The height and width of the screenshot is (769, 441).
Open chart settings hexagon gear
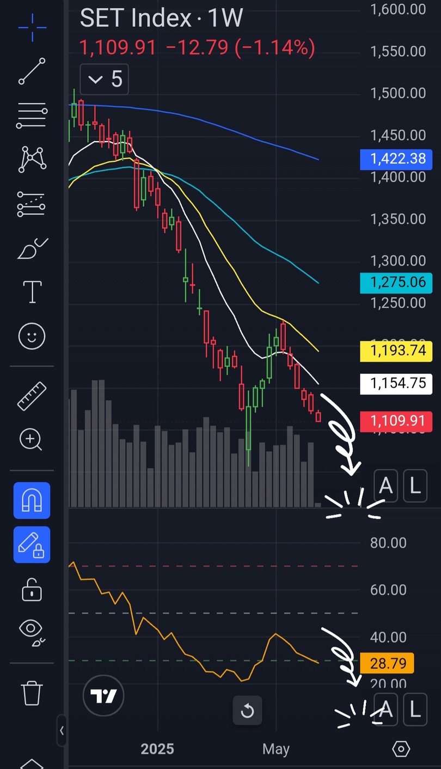click(401, 749)
